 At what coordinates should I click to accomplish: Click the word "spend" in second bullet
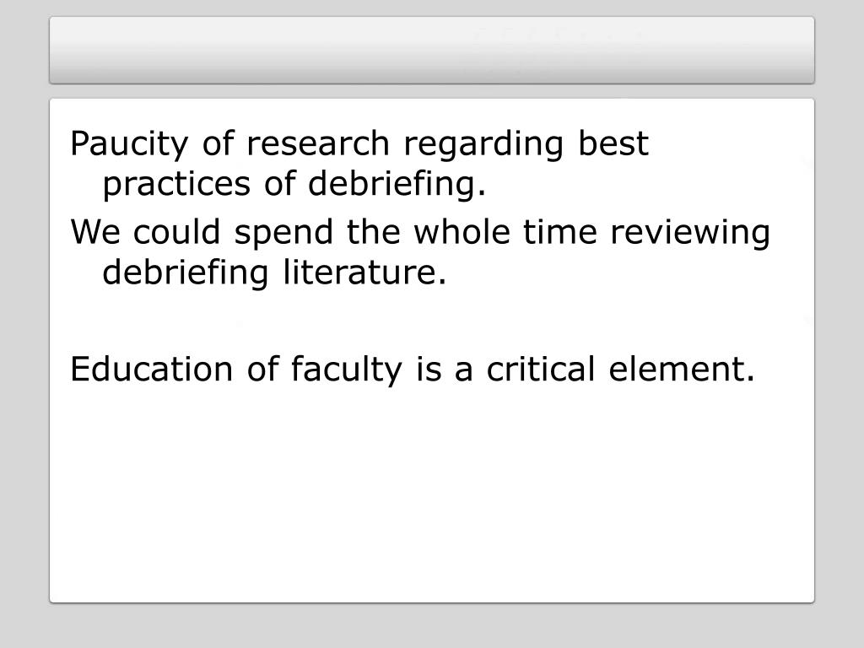tap(283, 233)
